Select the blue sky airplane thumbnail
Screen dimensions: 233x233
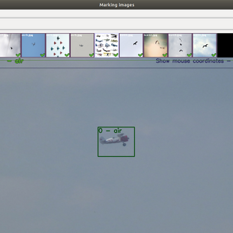click(33, 45)
